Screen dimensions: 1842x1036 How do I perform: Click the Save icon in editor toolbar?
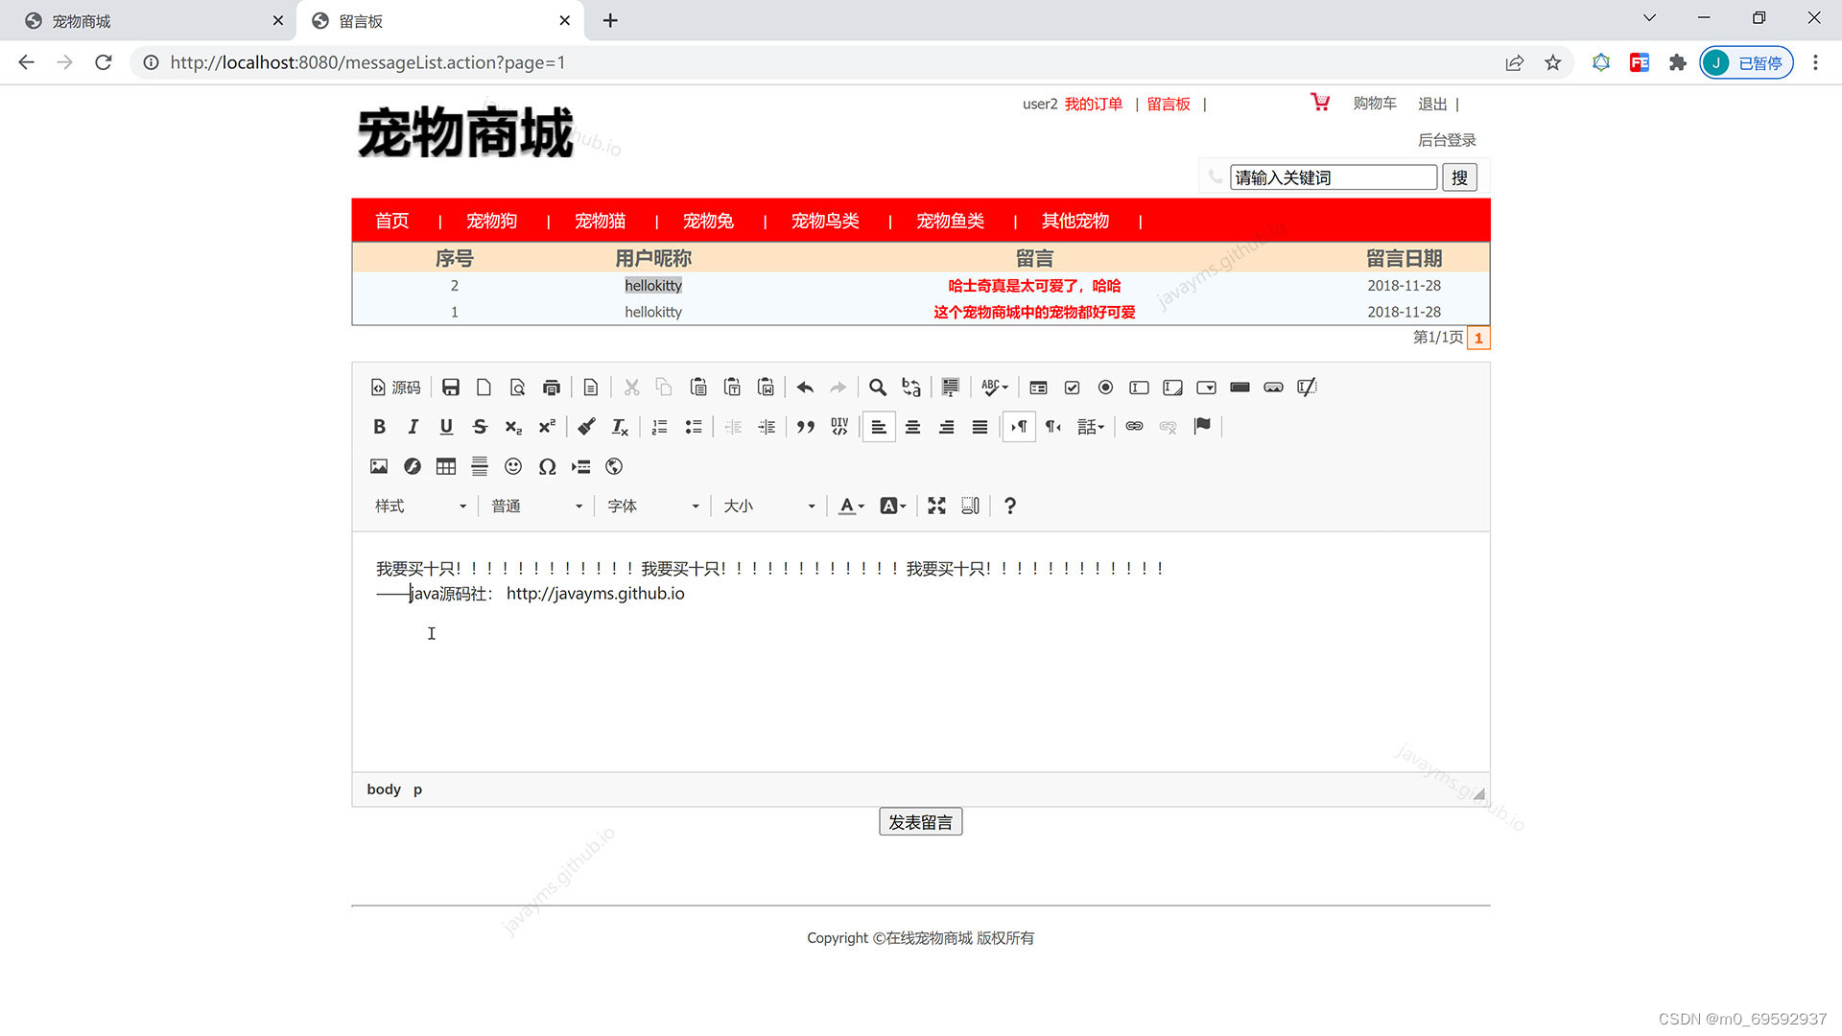(x=451, y=388)
